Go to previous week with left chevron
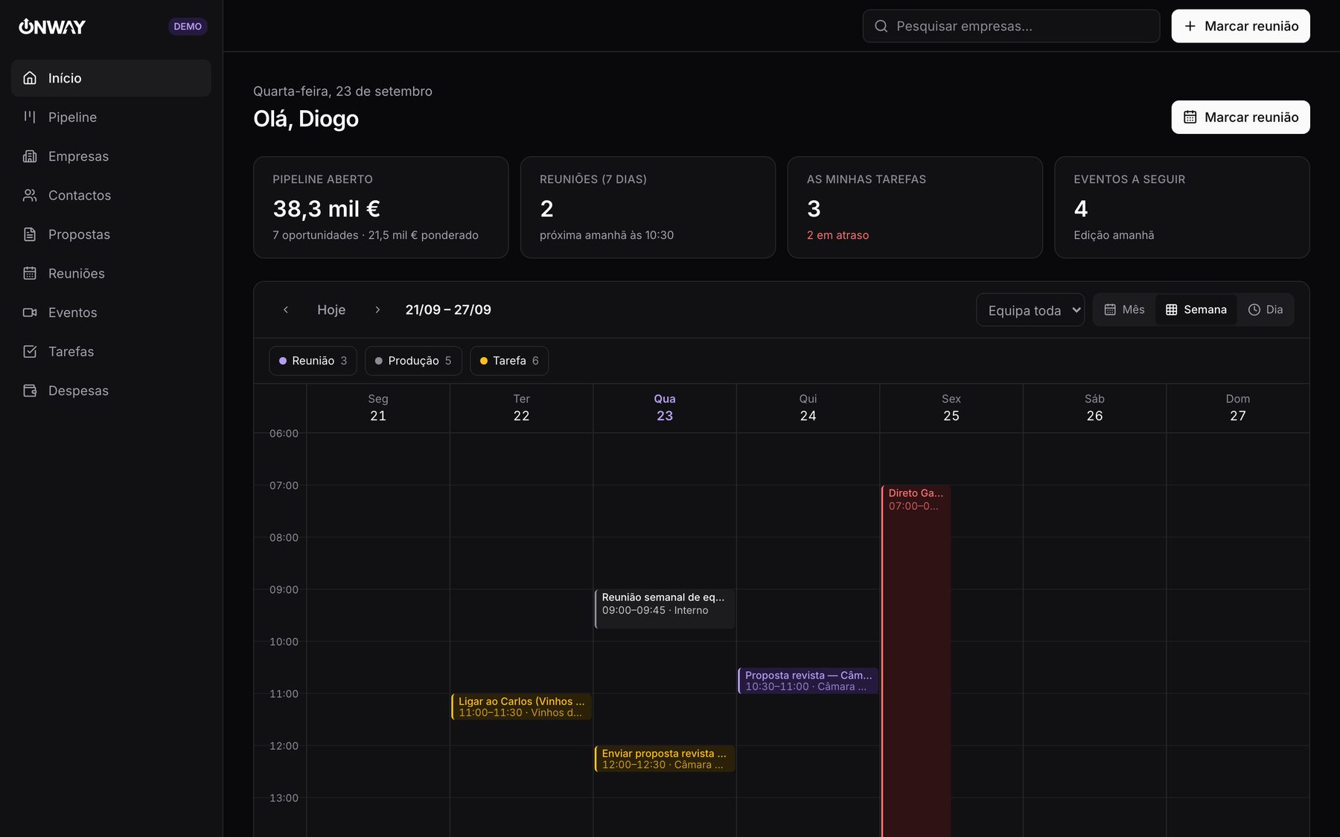Screen dimensions: 1340x837 (x=286, y=310)
